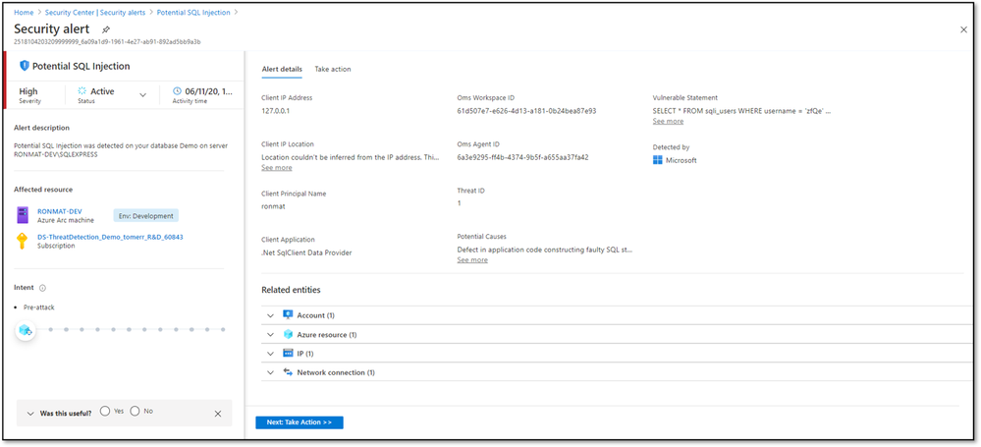981x447 pixels.
Task: Click the Oms Workspace ID value starting 61d507e7
Action: 526,111
